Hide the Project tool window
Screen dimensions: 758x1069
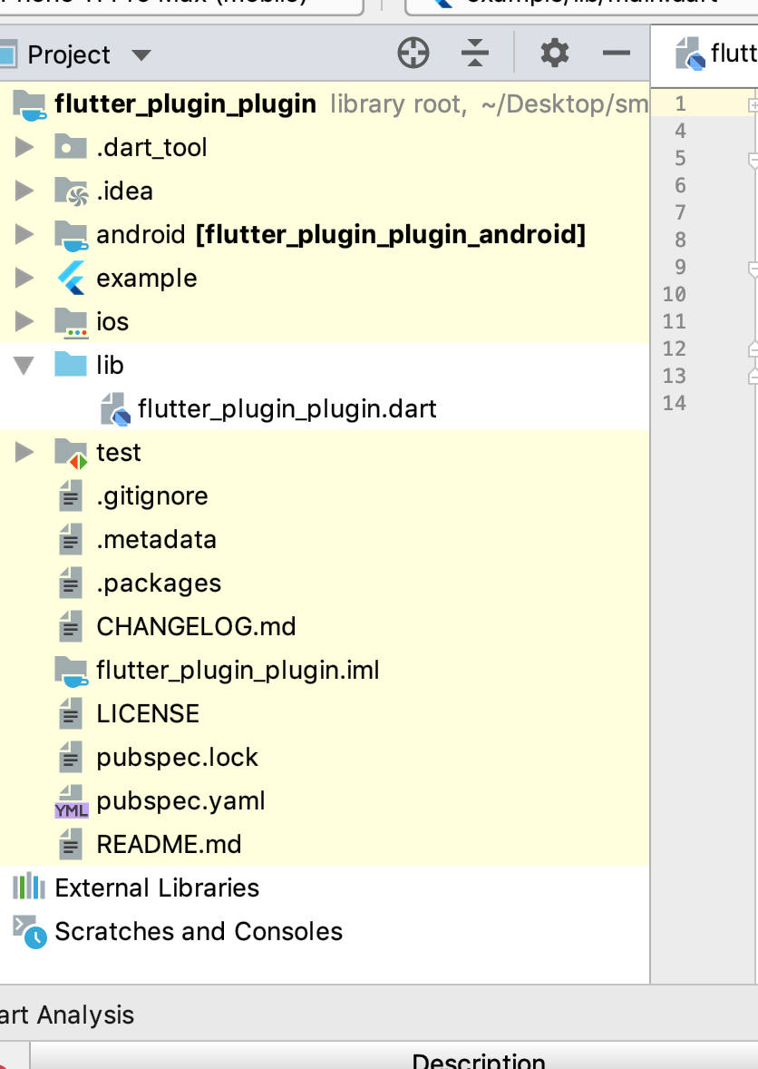[617, 54]
